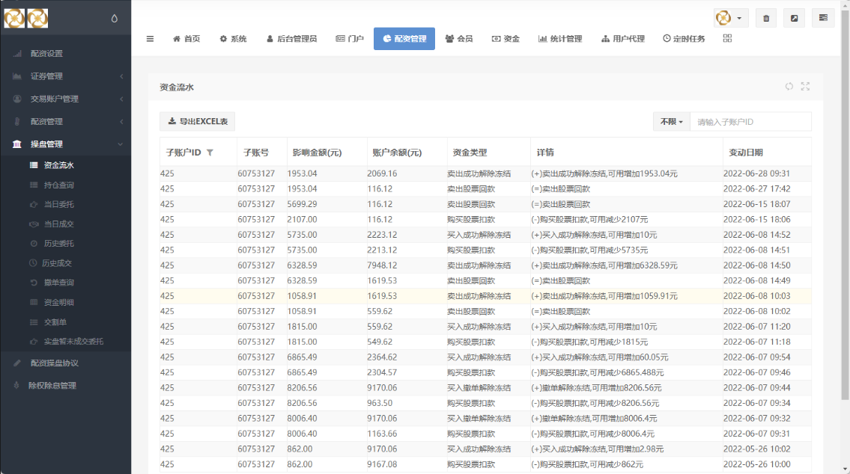This screenshot has height=474, width=850.
Task: Click the balance value 7948.12
Action: pyautogui.click(x=382, y=265)
